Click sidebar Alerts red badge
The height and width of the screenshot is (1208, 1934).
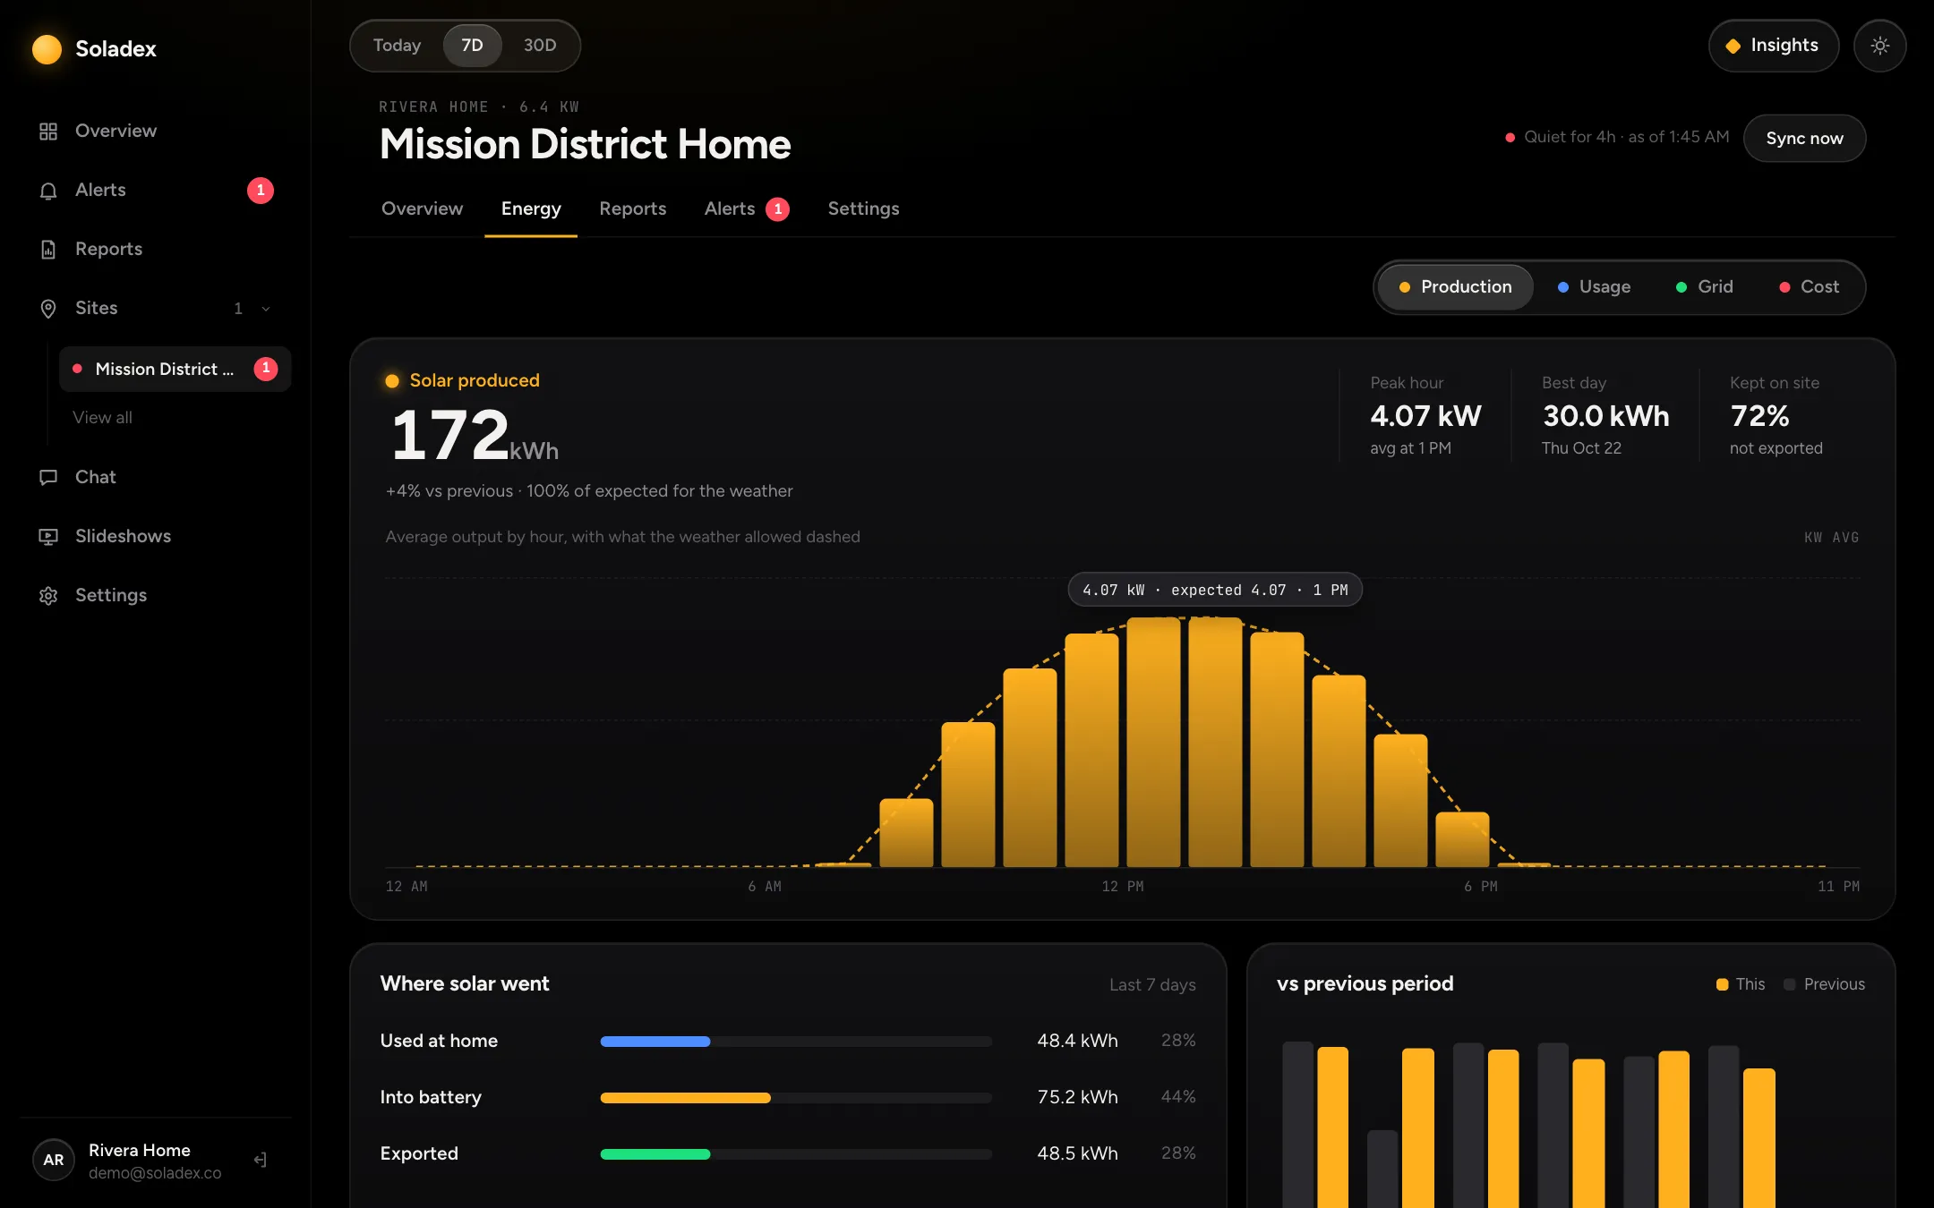(261, 191)
